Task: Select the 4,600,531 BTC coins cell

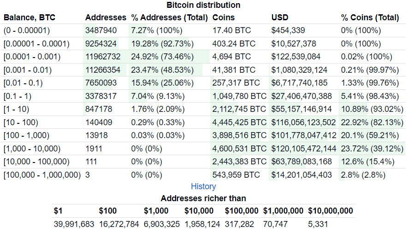Action: pyautogui.click(x=239, y=149)
